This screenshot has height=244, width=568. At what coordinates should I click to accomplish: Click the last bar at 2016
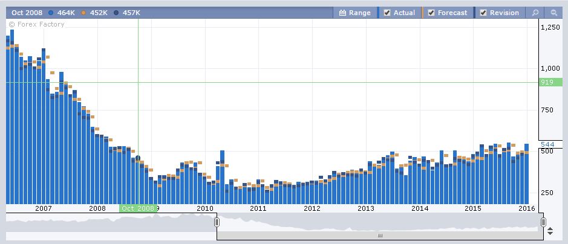(x=526, y=174)
